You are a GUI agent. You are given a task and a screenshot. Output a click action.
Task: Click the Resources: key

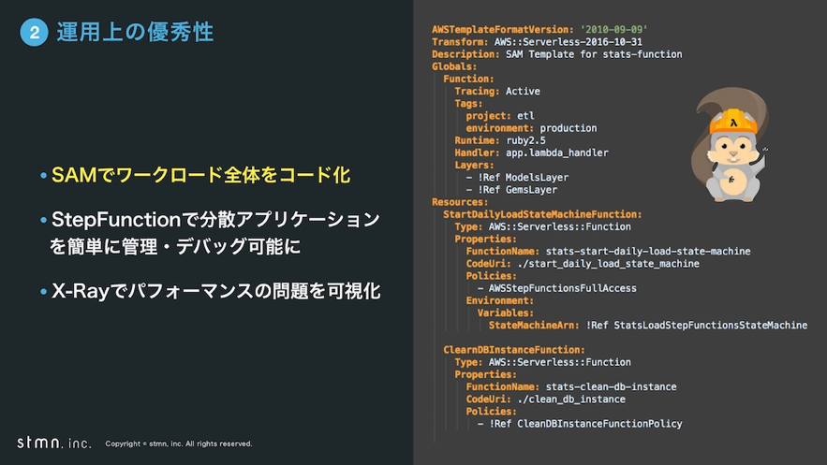(x=460, y=202)
